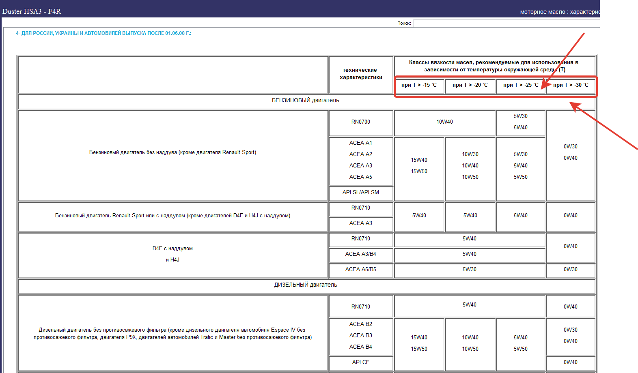
Task: Click the 10W30 viscosity value
Action: click(x=470, y=154)
